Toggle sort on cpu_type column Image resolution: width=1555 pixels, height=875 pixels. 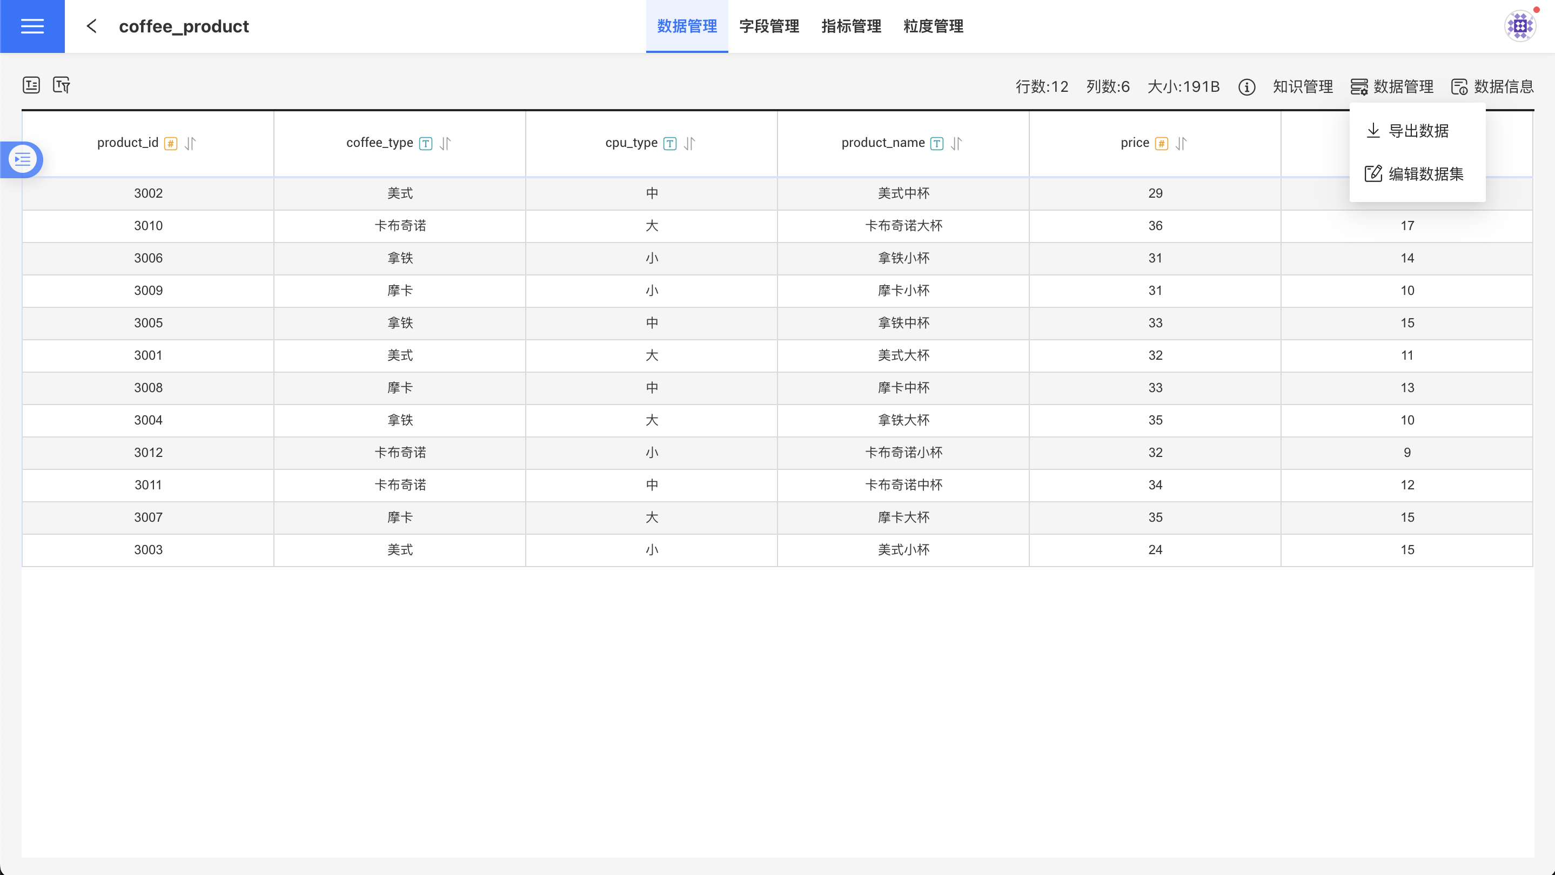689,144
